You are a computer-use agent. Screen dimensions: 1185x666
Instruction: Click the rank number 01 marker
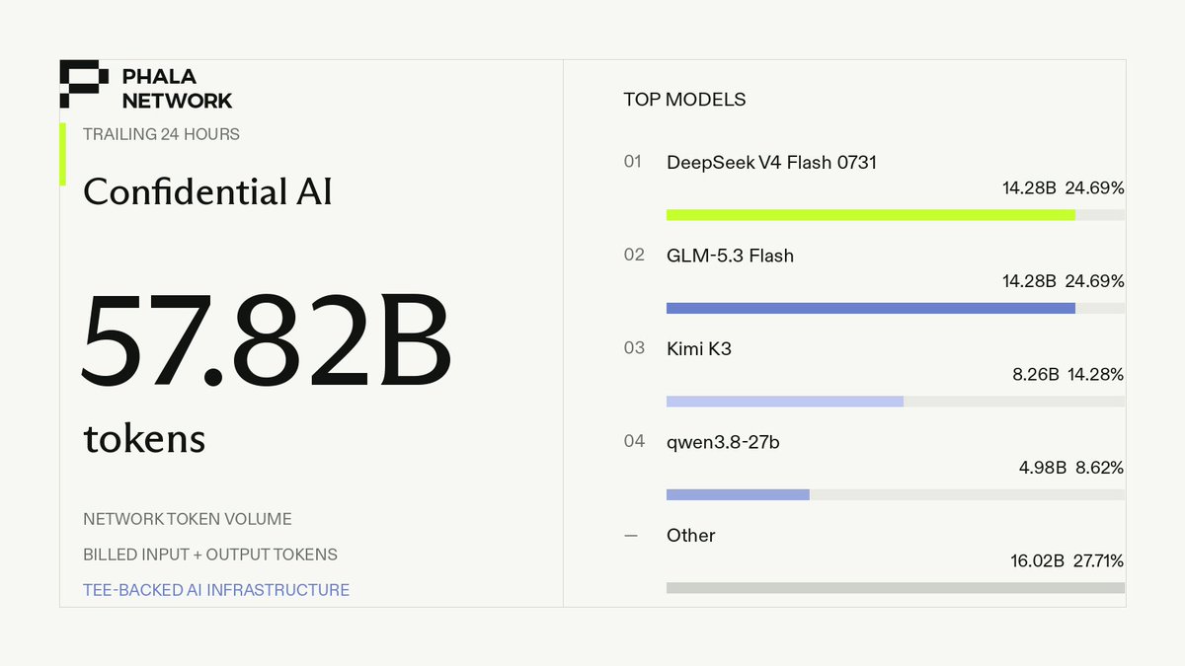tap(633, 162)
